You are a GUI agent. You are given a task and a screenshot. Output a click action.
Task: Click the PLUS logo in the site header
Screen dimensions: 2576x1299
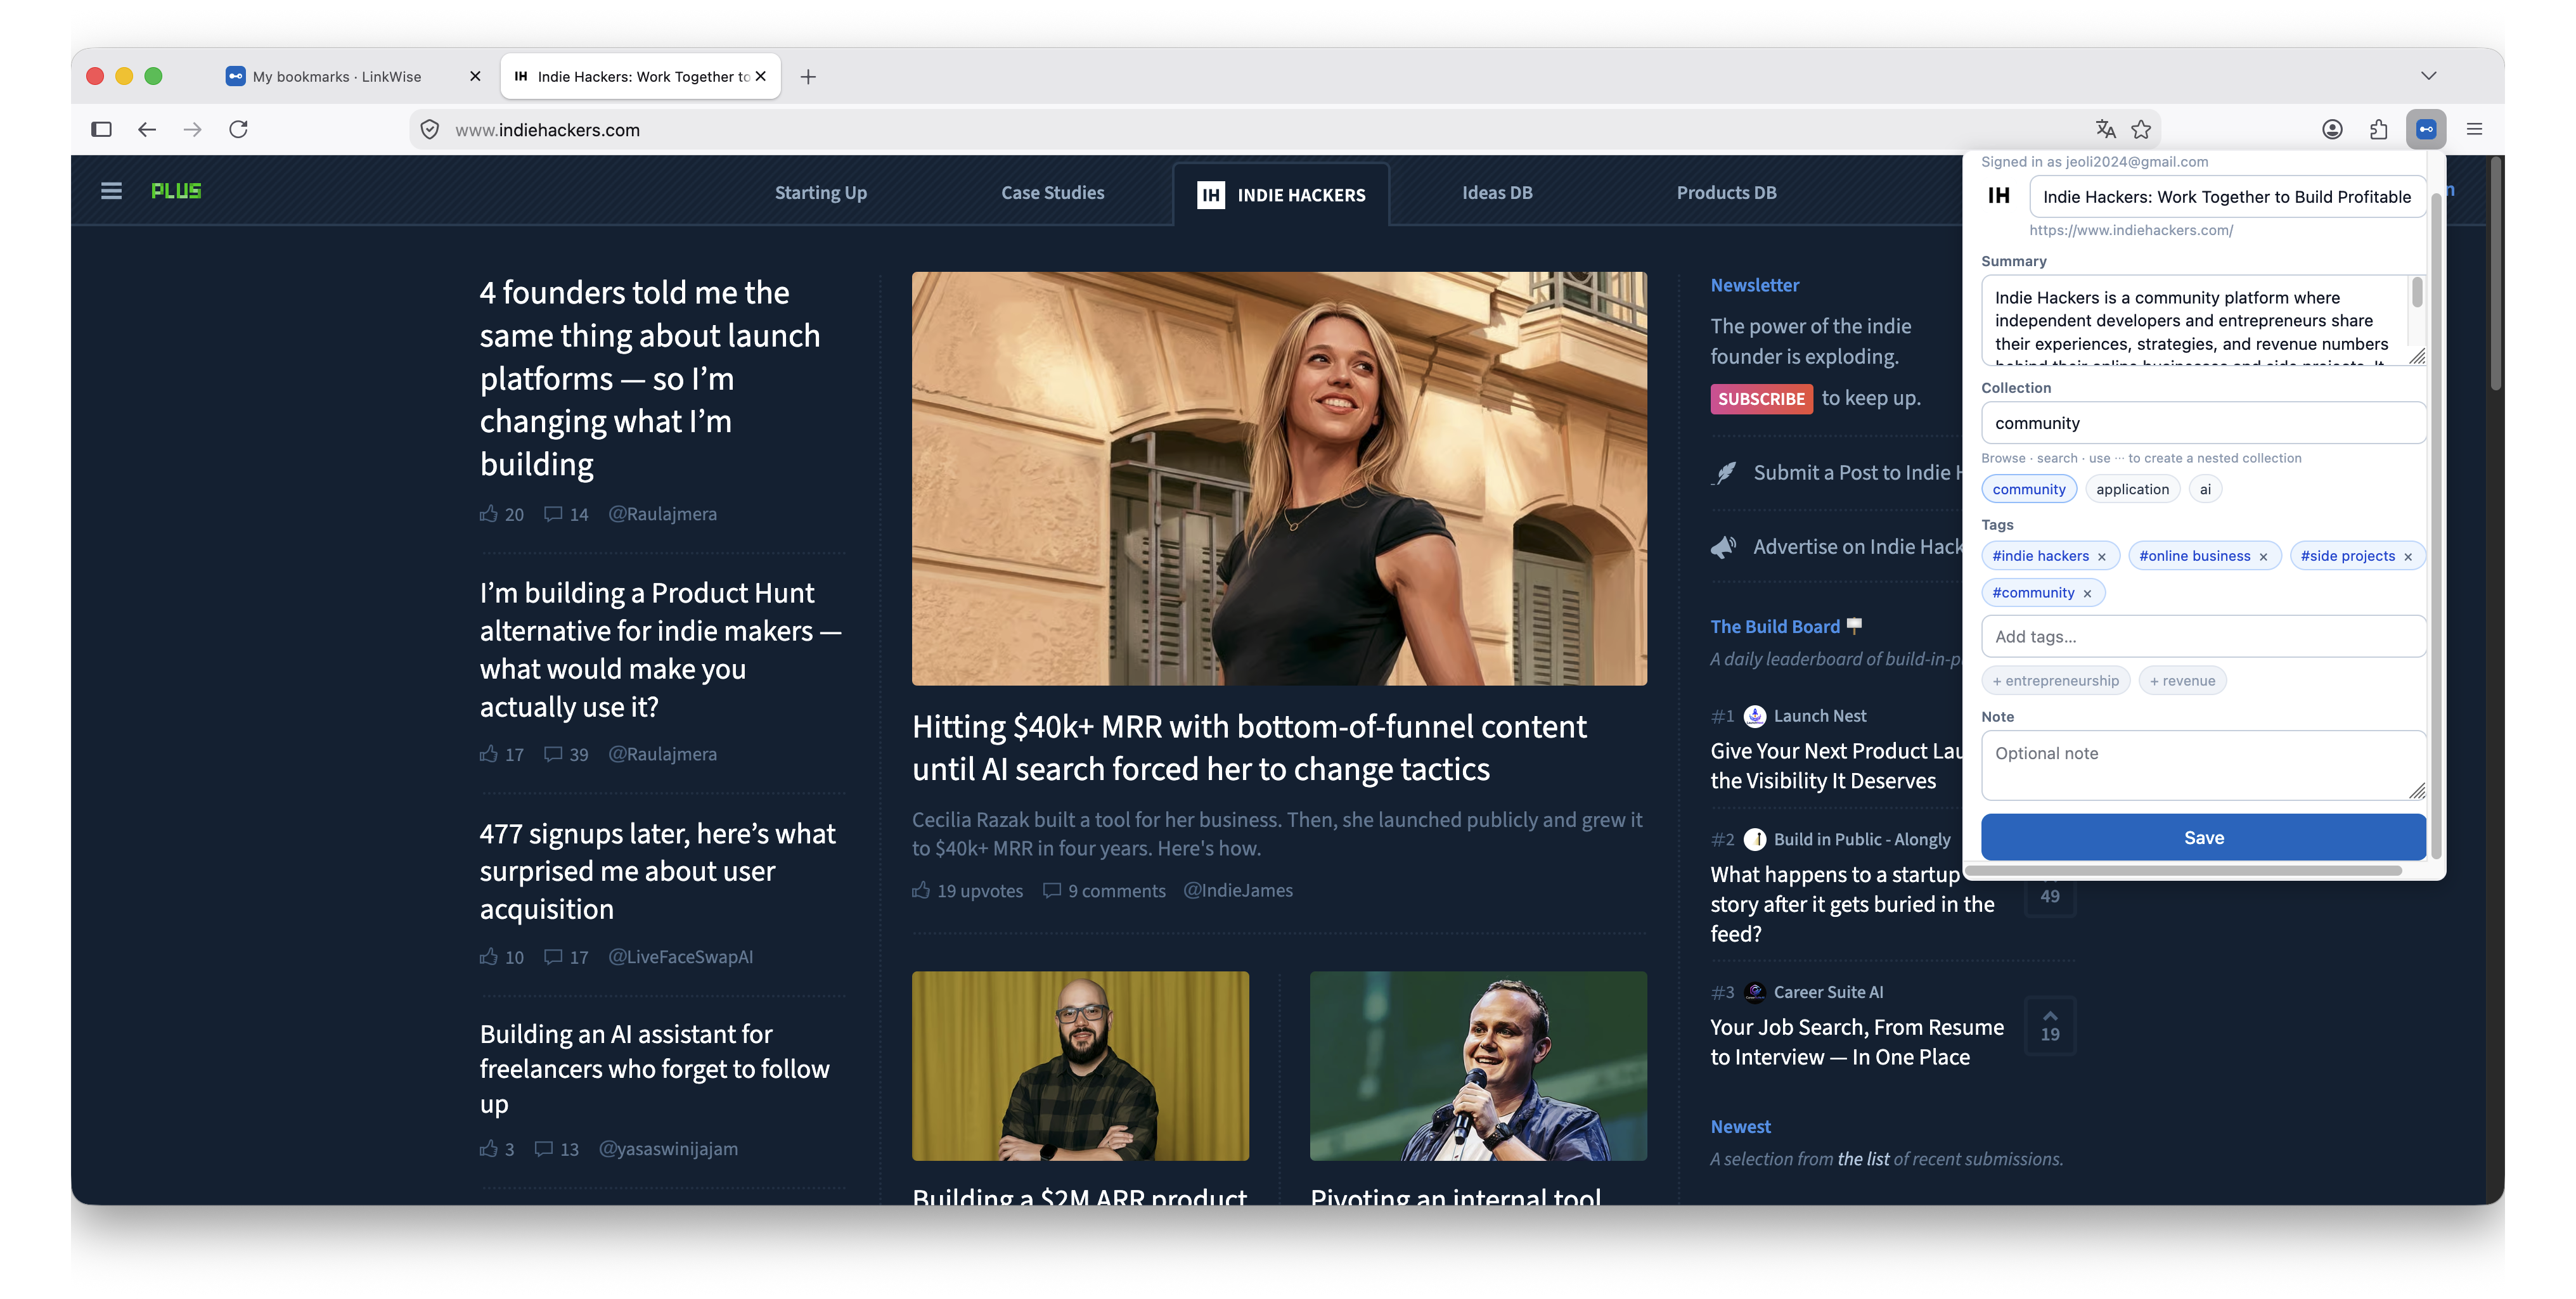(176, 191)
